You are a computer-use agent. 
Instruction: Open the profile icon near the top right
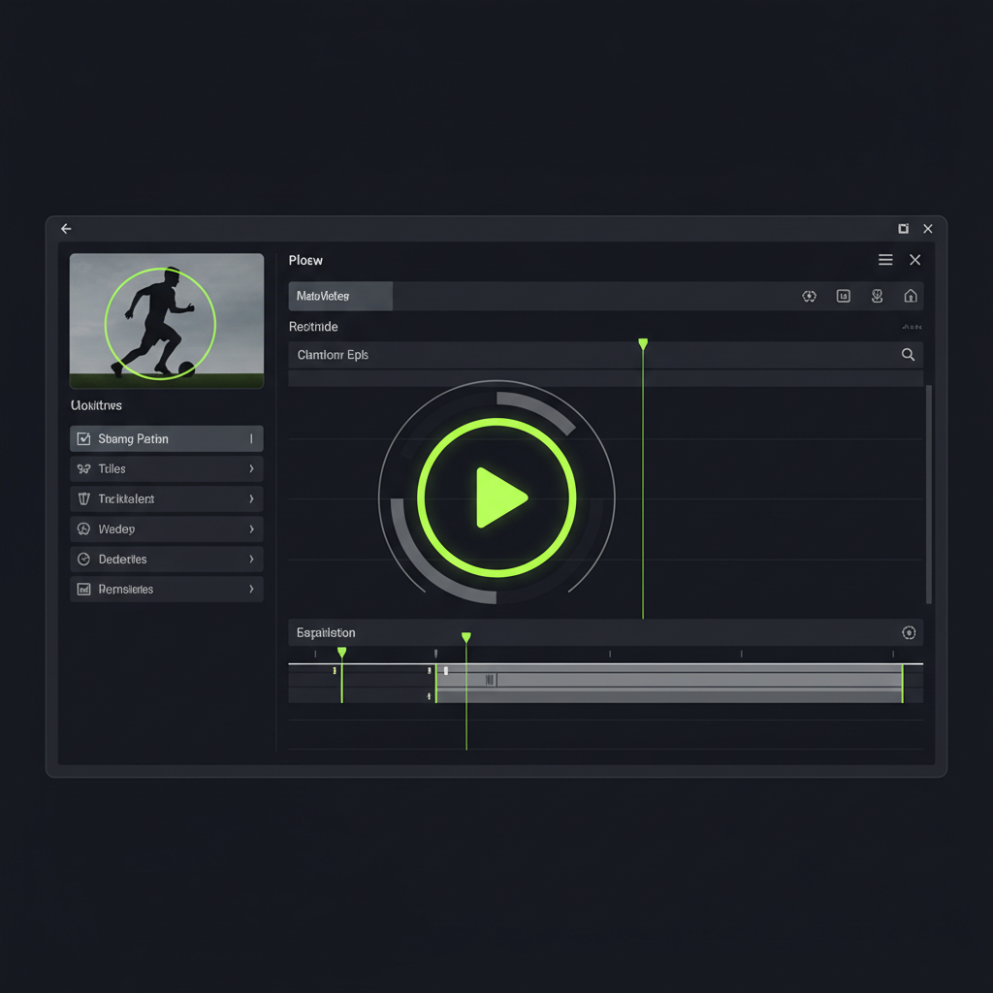coord(877,296)
